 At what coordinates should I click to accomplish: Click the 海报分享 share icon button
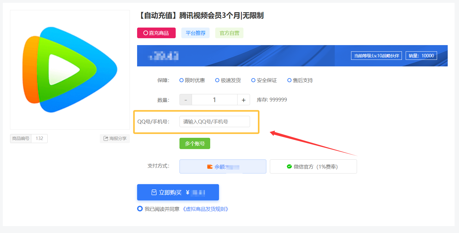coord(115,138)
